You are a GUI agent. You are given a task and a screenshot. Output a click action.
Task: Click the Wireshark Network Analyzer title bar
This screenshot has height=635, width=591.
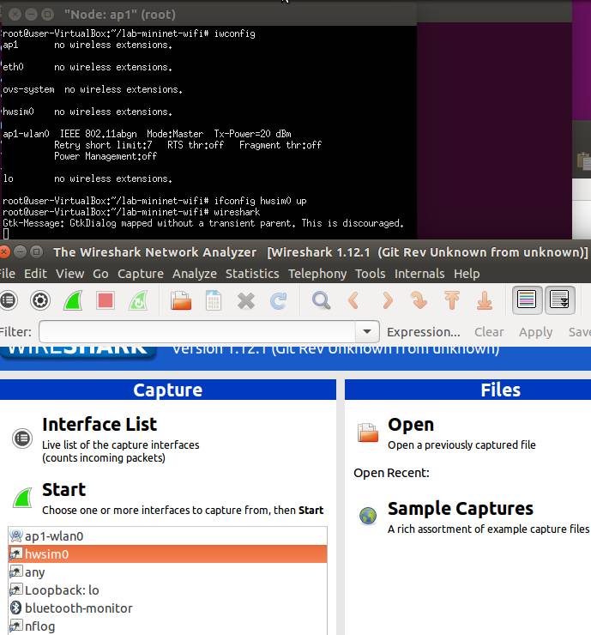295,252
